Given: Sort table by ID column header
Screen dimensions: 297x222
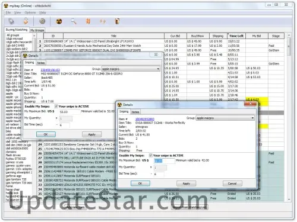Looking at the screenshot, I should [x=53, y=36].
